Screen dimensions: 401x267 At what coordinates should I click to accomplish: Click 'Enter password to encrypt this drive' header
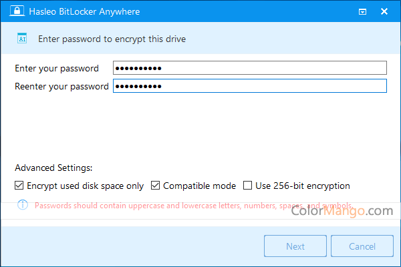point(112,39)
